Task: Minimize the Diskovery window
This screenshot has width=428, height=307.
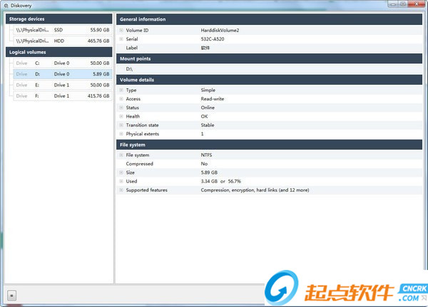Action: [393, 4]
